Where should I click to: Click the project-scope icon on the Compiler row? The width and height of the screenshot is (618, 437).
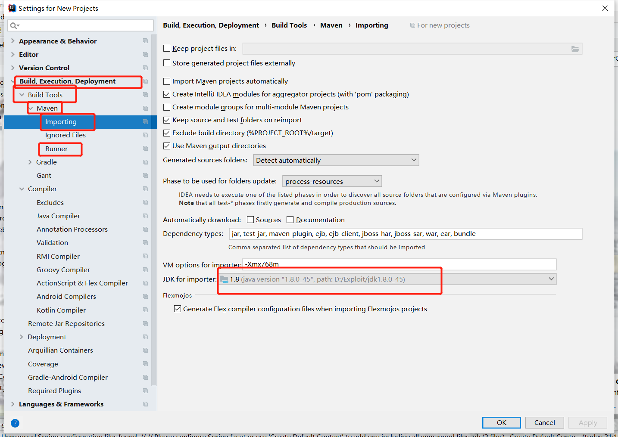[x=145, y=189]
